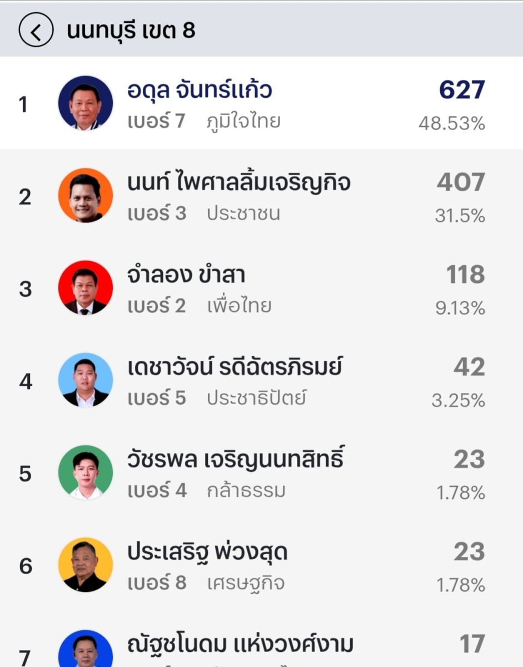The image size is (523, 667).
Task: Tap ณัฐชโนดม แห่งวงศ์งาม's blue avatar
Action: (86, 650)
